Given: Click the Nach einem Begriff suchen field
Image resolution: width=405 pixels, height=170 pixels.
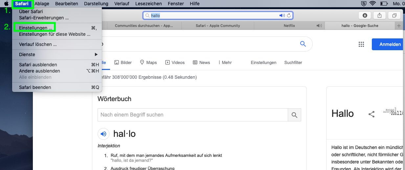Looking at the screenshot, I should pos(193,115).
